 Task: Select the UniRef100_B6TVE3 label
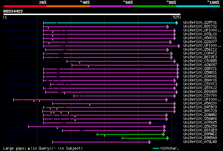(x=200, y=57)
